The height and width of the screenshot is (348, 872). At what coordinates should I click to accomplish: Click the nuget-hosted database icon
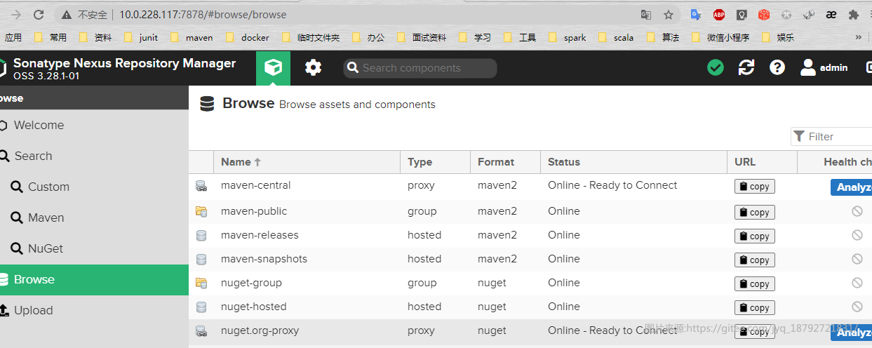pyautogui.click(x=201, y=307)
